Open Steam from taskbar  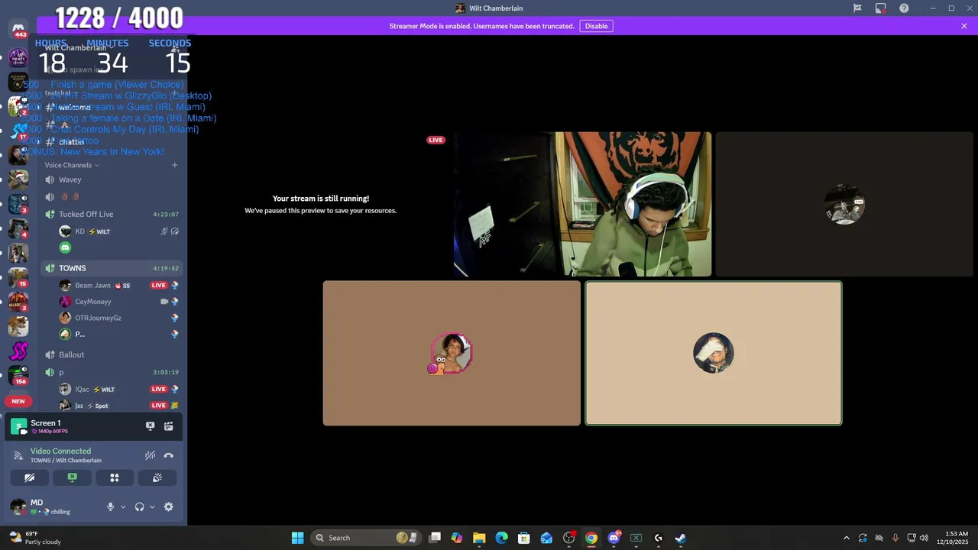click(x=680, y=538)
